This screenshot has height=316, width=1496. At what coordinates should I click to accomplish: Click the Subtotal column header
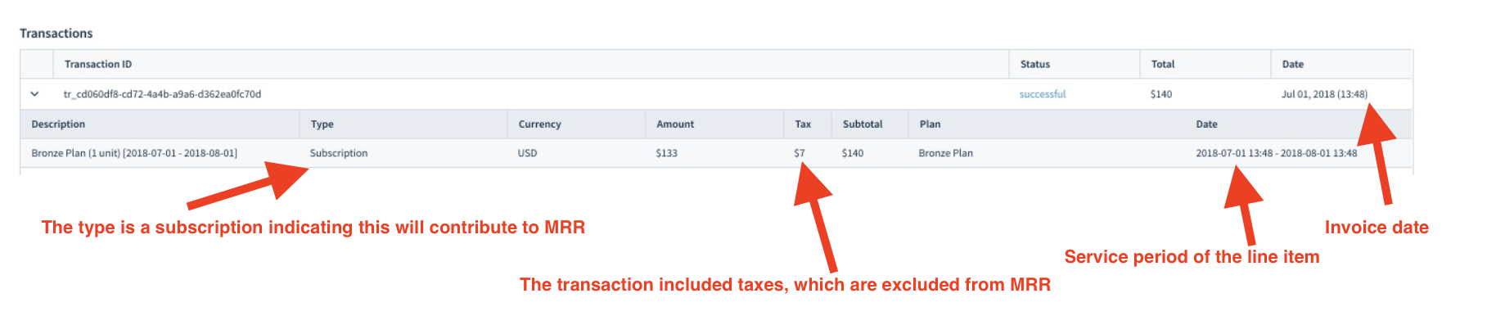[863, 124]
